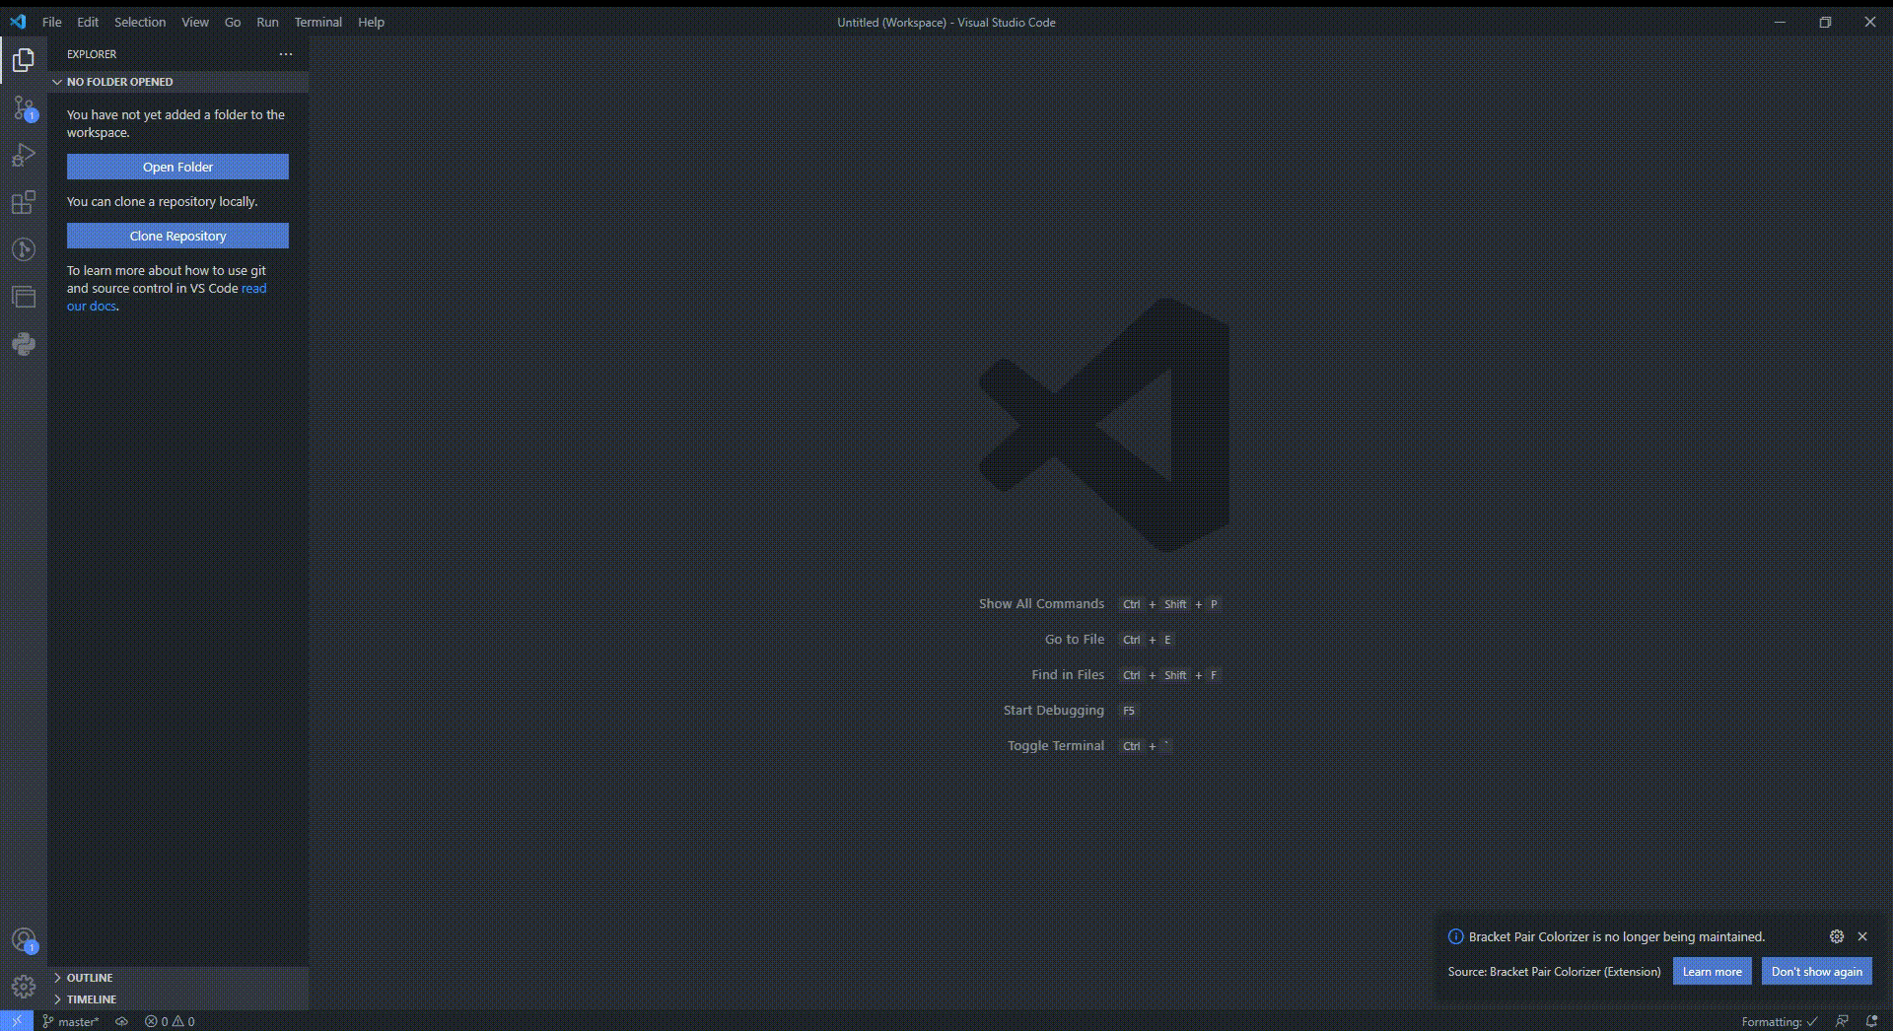Screen dimensions: 1893x1031
Task: Click the sync changes cloud icon
Action: tap(121, 1021)
